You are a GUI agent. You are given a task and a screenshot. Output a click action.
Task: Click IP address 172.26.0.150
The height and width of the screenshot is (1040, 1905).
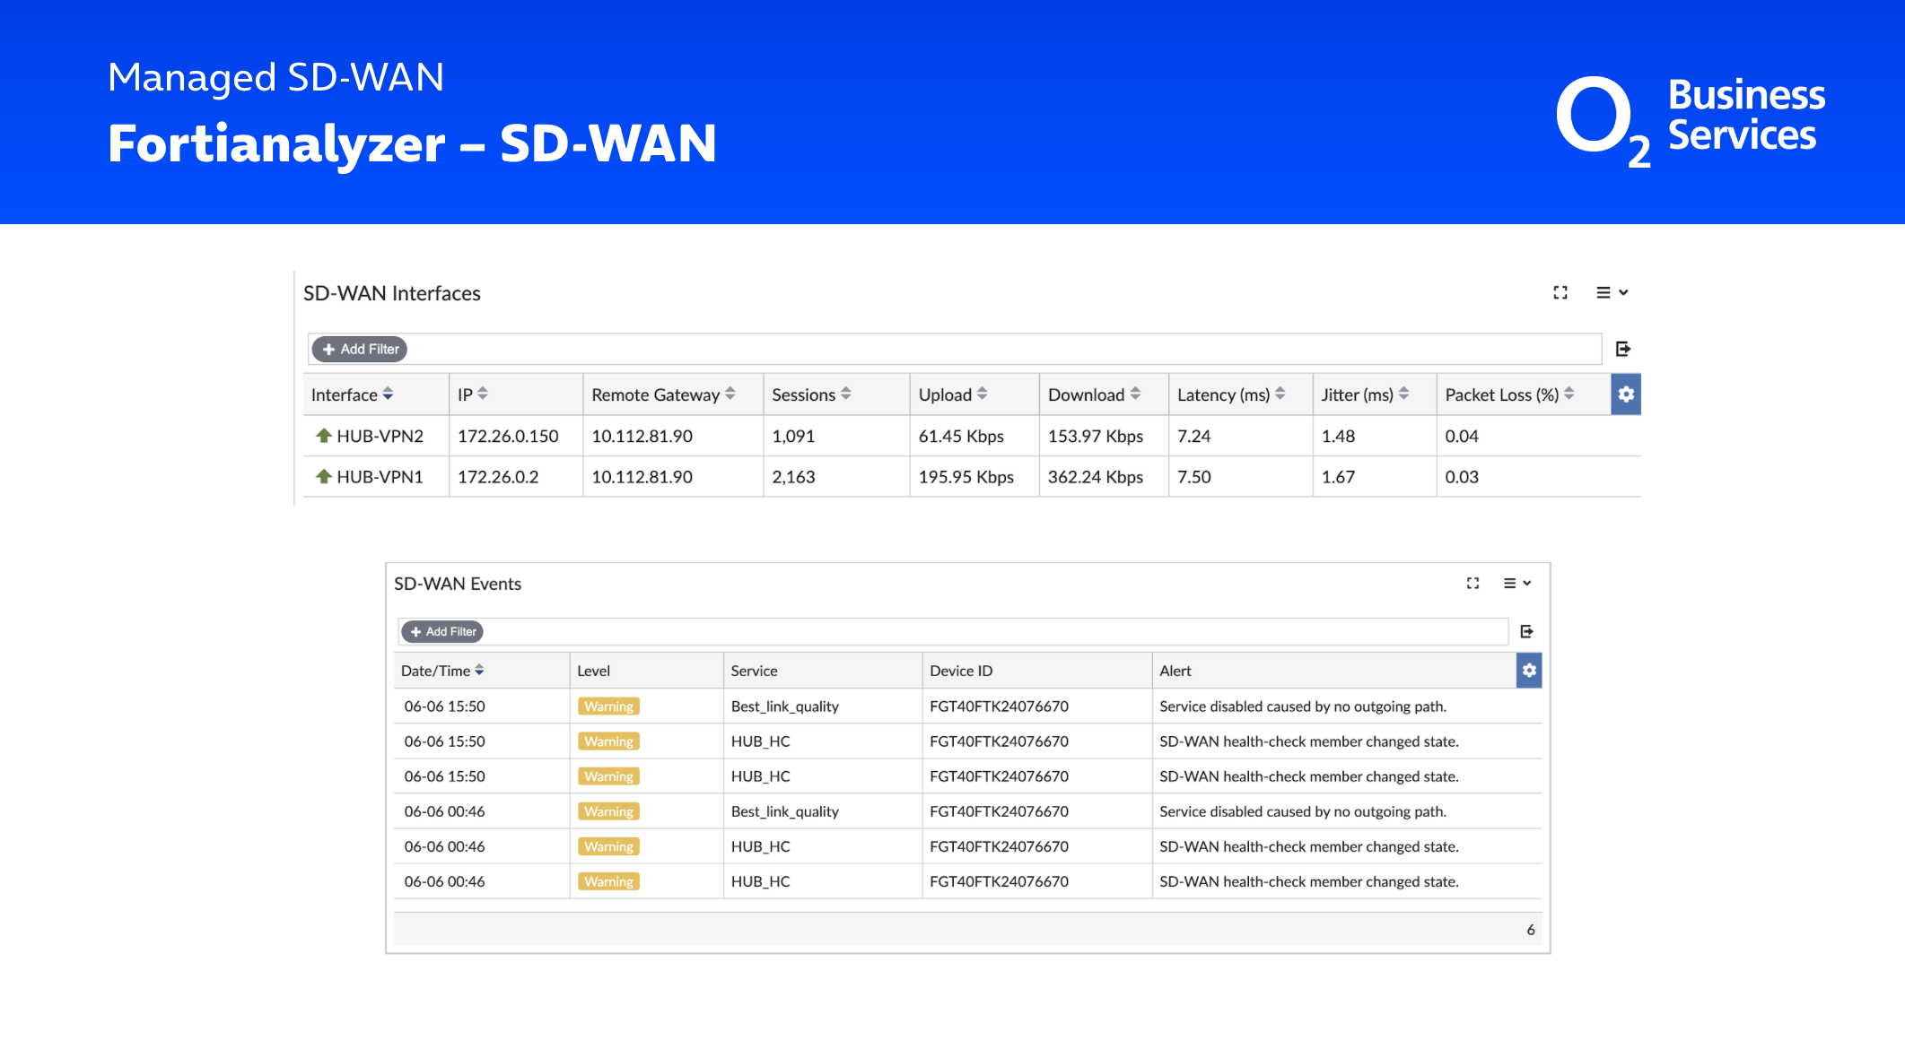coord(508,437)
